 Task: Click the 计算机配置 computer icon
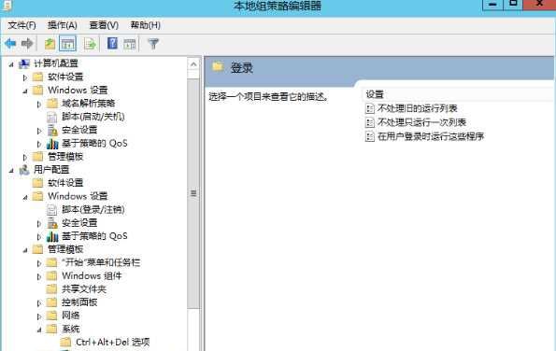pos(24,63)
